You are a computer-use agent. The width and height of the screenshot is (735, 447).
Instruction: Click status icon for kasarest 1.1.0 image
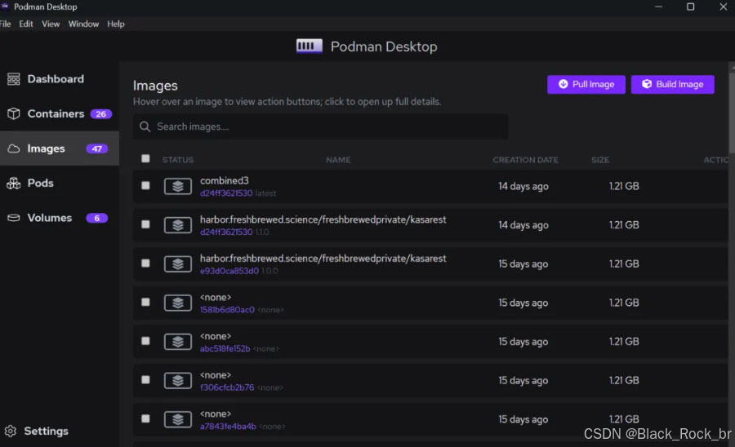pos(178,225)
